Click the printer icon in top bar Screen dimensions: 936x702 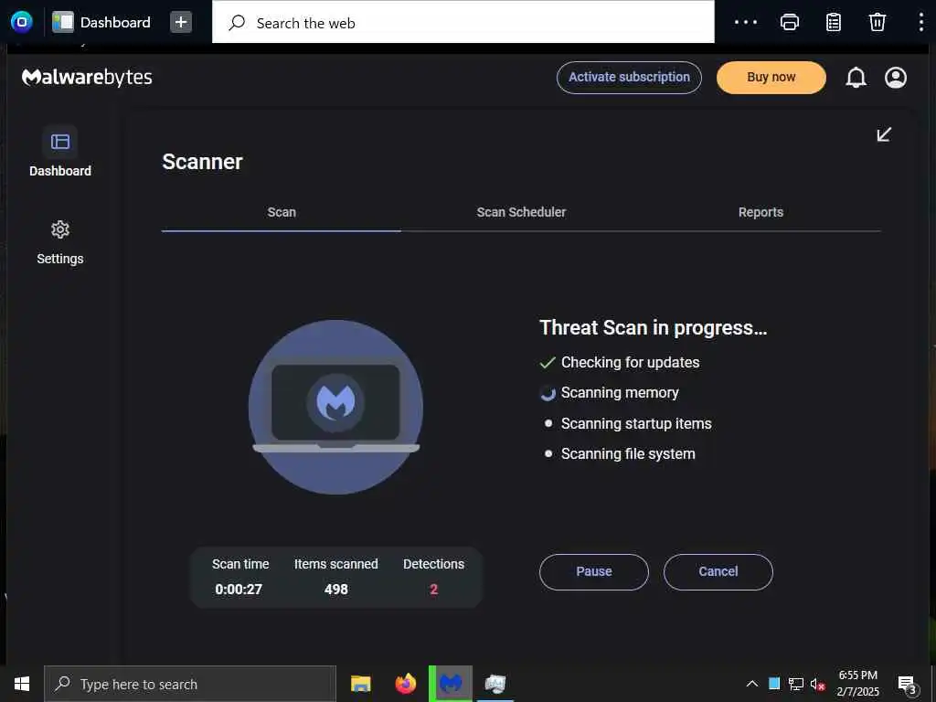789,22
